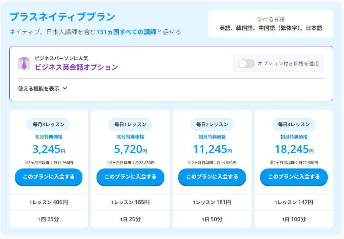Click the join button under 18,245円

point(294,177)
